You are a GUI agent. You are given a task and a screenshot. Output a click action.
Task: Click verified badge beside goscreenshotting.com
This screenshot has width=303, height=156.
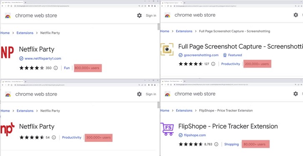click(180, 55)
